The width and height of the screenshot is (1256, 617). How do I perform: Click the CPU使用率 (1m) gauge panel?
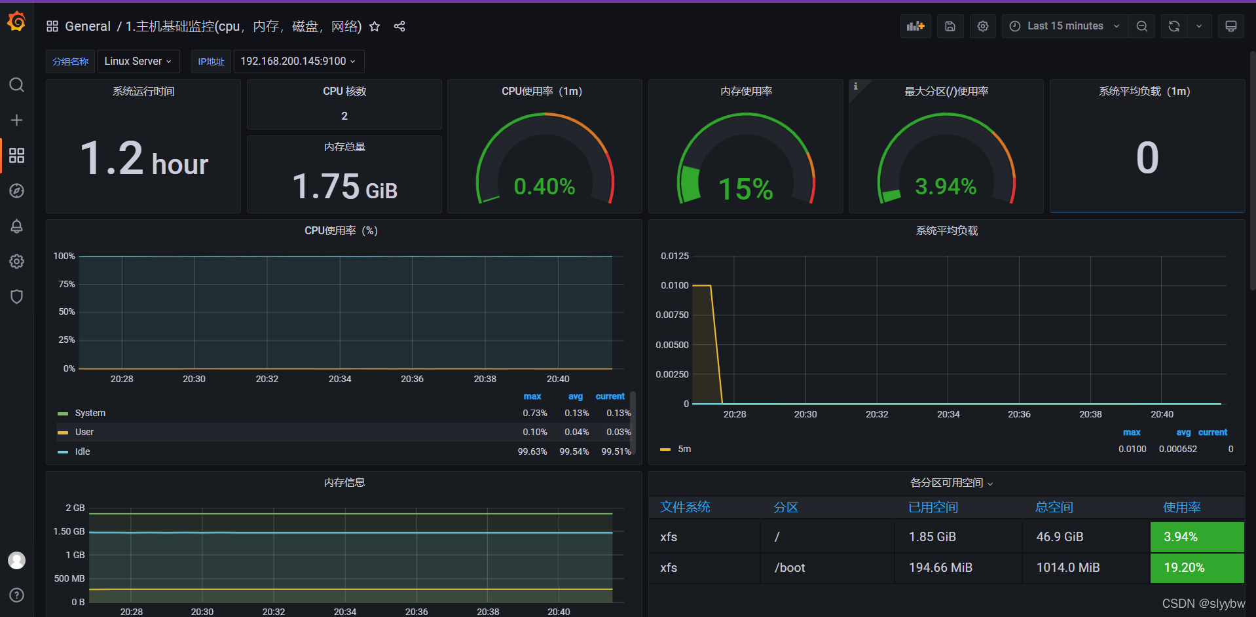tap(545, 147)
